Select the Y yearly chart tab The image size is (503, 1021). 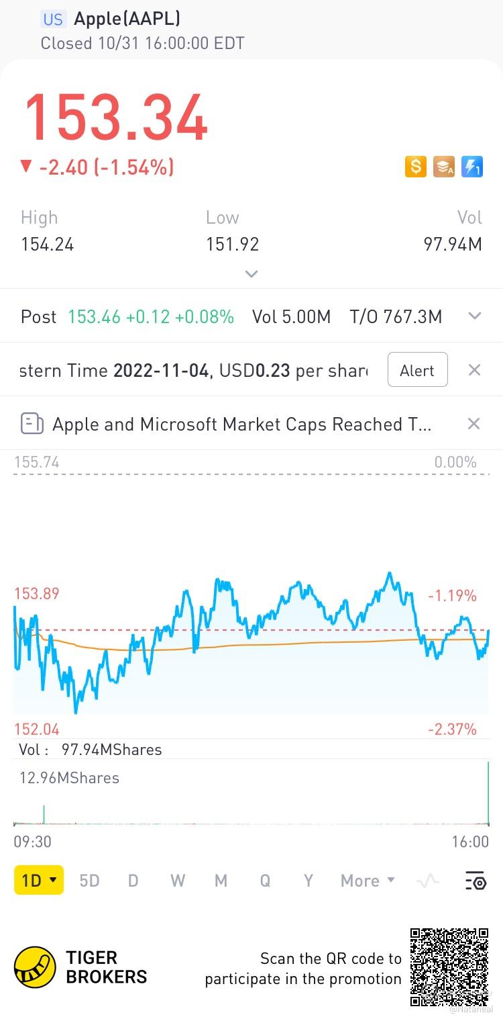309,881
